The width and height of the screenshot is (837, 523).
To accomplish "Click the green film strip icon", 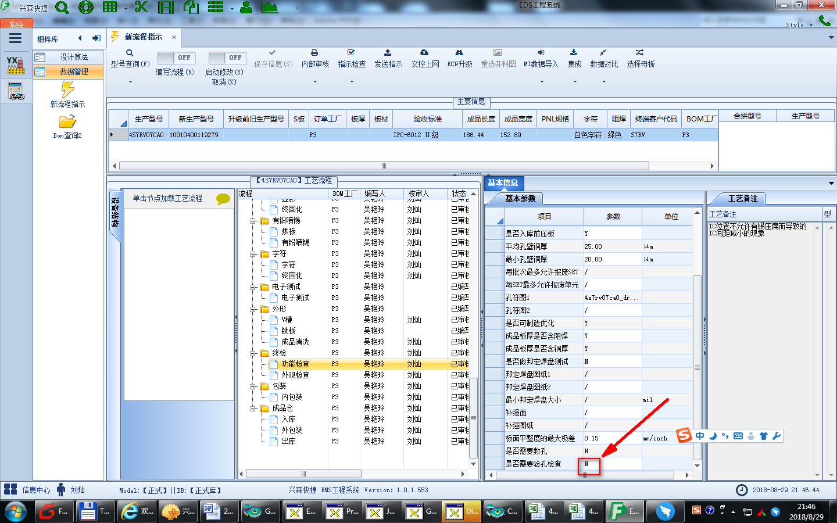I will 166,8.
